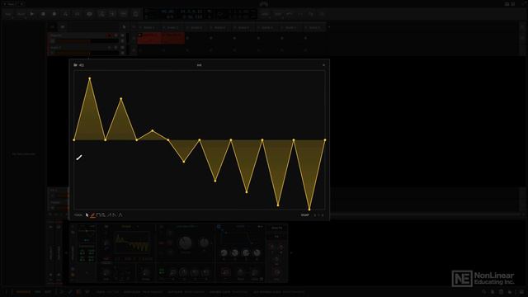Click the Play button in transport bar
Image resolution: width=528 pixels, height=297 pixels.
coord(32,14)
